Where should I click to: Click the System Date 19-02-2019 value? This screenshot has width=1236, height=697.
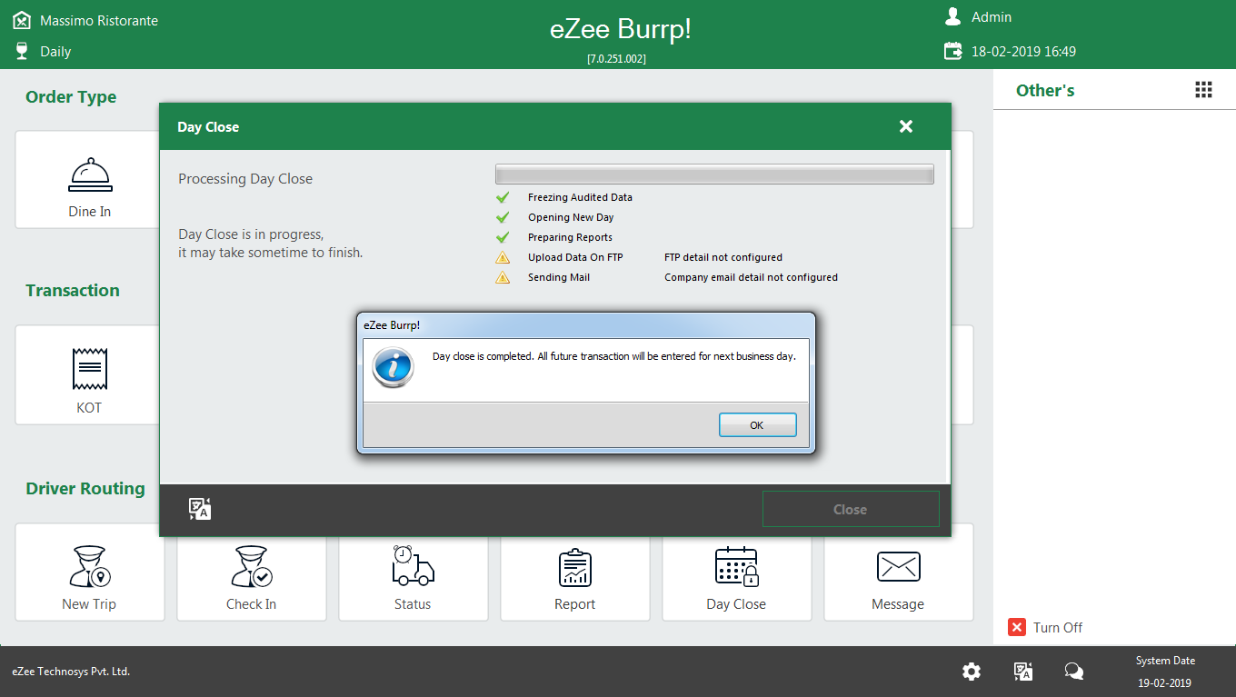[1165, 682]
